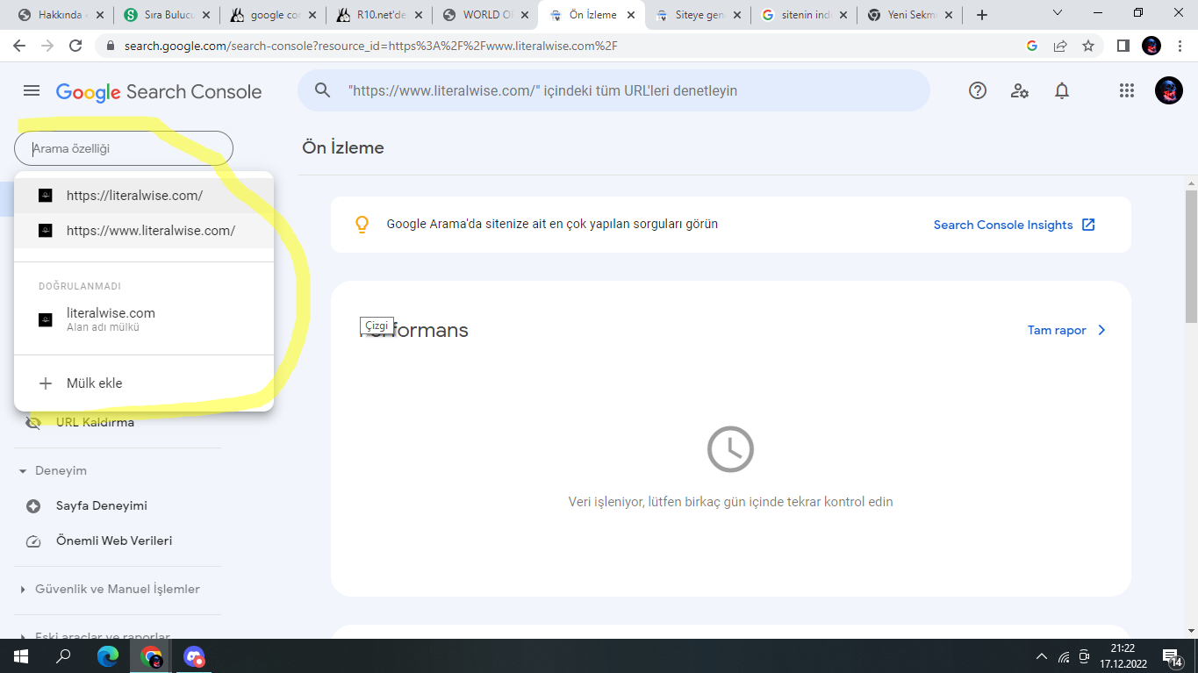Click the external link icon beside Insights
Viewport: 1198px width, 673px height.
click(1088, 225)
